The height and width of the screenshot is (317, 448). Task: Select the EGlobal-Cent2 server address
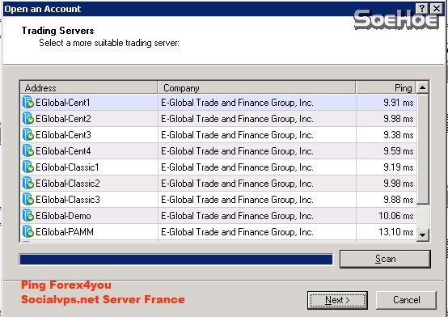tap(63, 119)
